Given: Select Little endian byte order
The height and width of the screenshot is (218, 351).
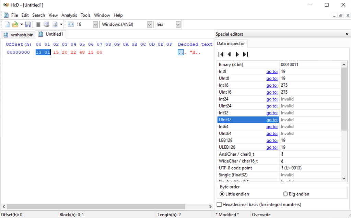Looking at the screenshot, I should (x=222, y=194).
